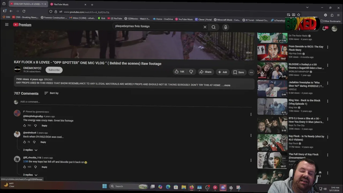343x193 pixels.
Task: Click the YouTube Premium logo
Action: coord(22,25)
